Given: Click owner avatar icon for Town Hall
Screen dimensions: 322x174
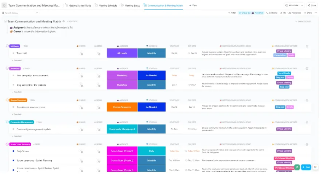Looking at the screenshot, I should tap(81, 53).
